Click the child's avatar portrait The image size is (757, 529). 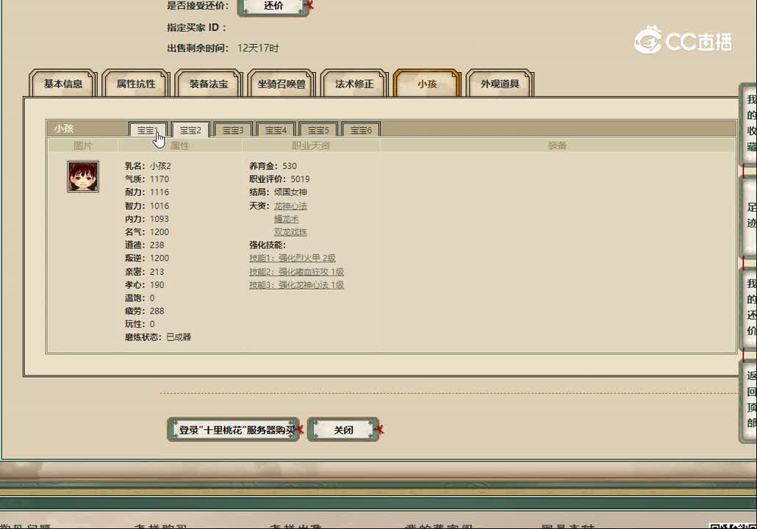pos(82,176)
